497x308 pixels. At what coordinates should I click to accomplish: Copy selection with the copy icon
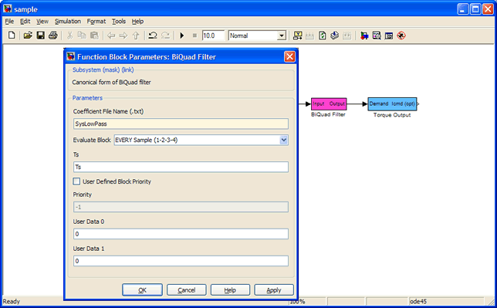tap(82, 36)
